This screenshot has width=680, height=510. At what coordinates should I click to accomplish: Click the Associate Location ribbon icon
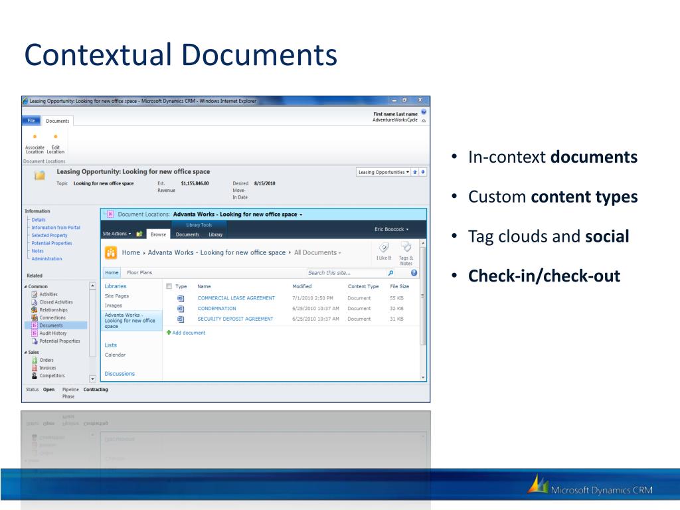click(x=35, y=137)
